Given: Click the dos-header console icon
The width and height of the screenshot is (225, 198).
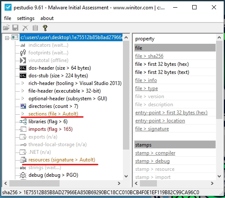Looking at the screenshot, I should pos(23,68).
